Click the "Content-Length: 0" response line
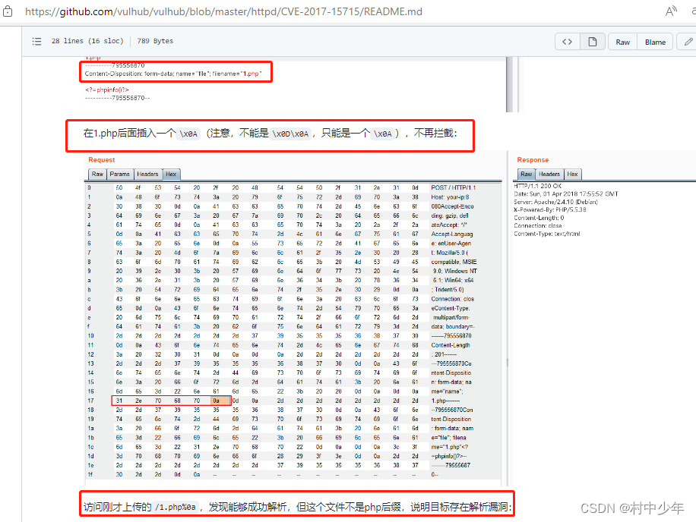 click(x=539, y=218)
